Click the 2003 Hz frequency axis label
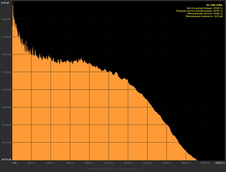 [x=32, y=162]
